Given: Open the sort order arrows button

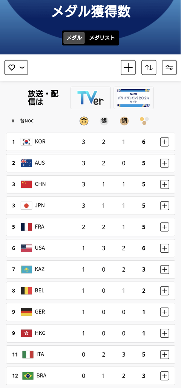Looking at the screenshot, I should coord(149,68).
